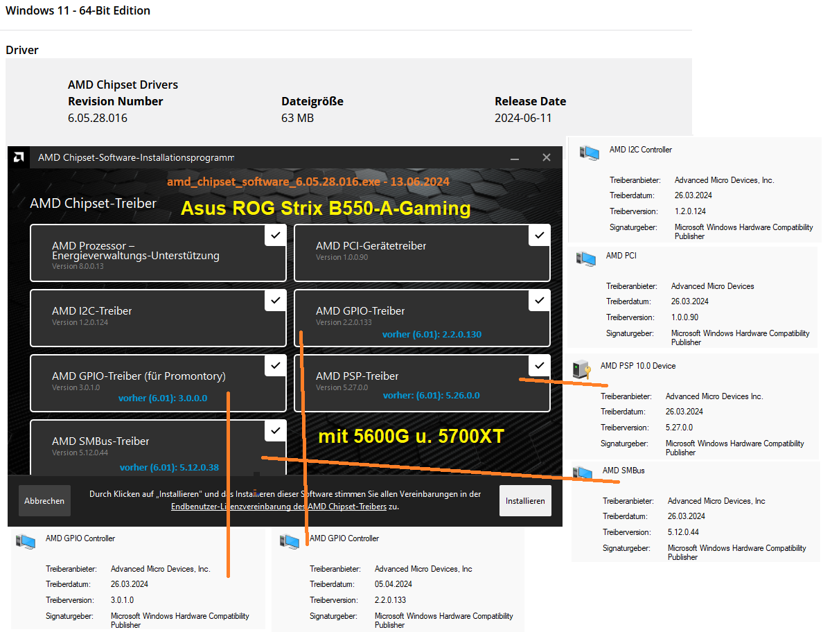Click the AMD I2C Controller title text
Image resolution: width=823 pixels, height=632 pixels.
point(640,150)
